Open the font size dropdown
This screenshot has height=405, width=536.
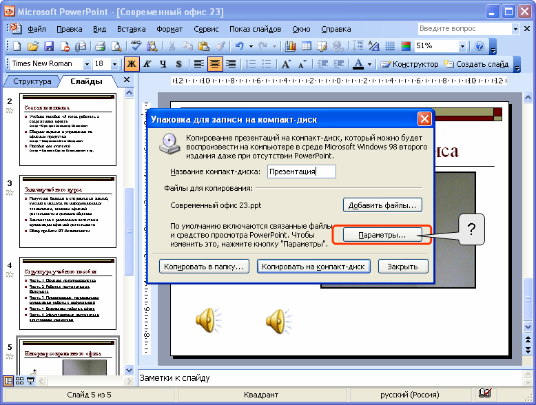114,64
